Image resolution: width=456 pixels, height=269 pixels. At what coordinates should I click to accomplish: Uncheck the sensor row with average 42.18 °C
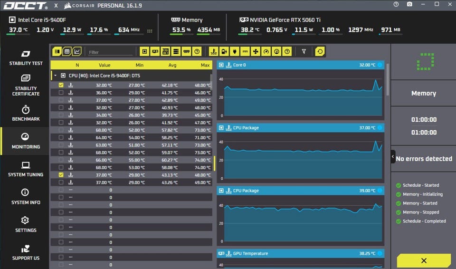[x=61, y=85]
